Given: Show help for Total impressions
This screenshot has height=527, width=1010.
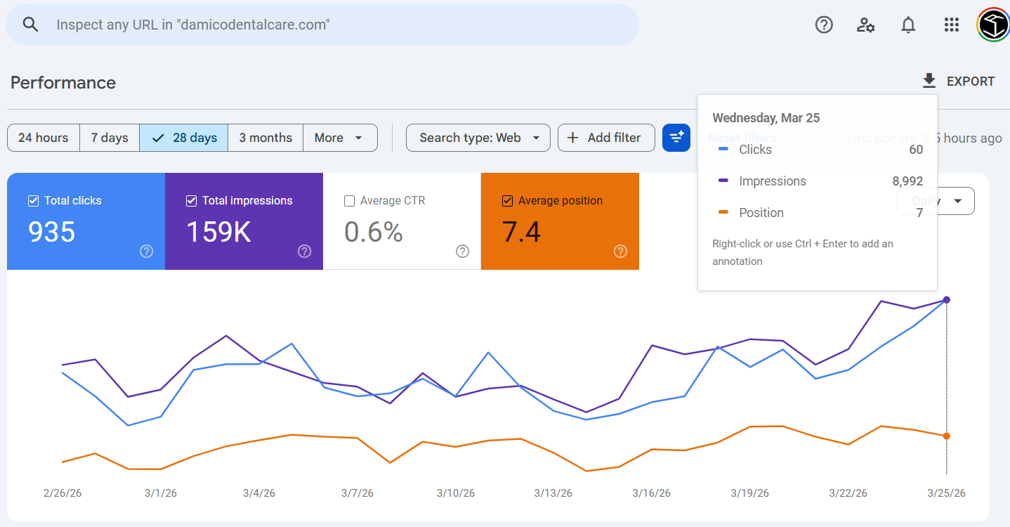Looking at the screenshot, I should tap(305, 251).
